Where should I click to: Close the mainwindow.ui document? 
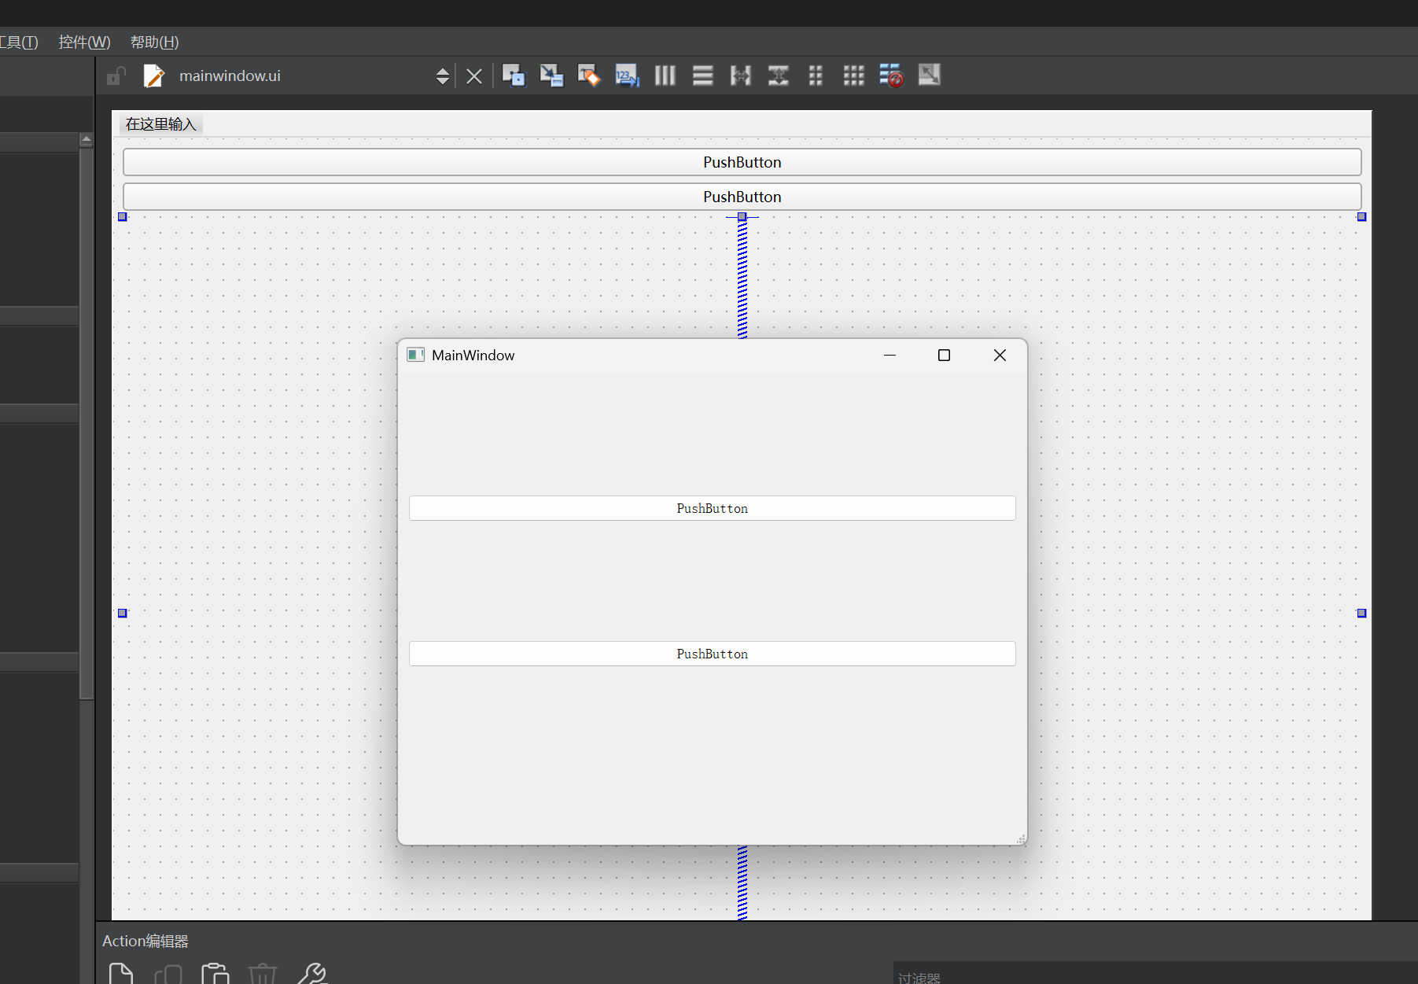click(x=474, y=76)
